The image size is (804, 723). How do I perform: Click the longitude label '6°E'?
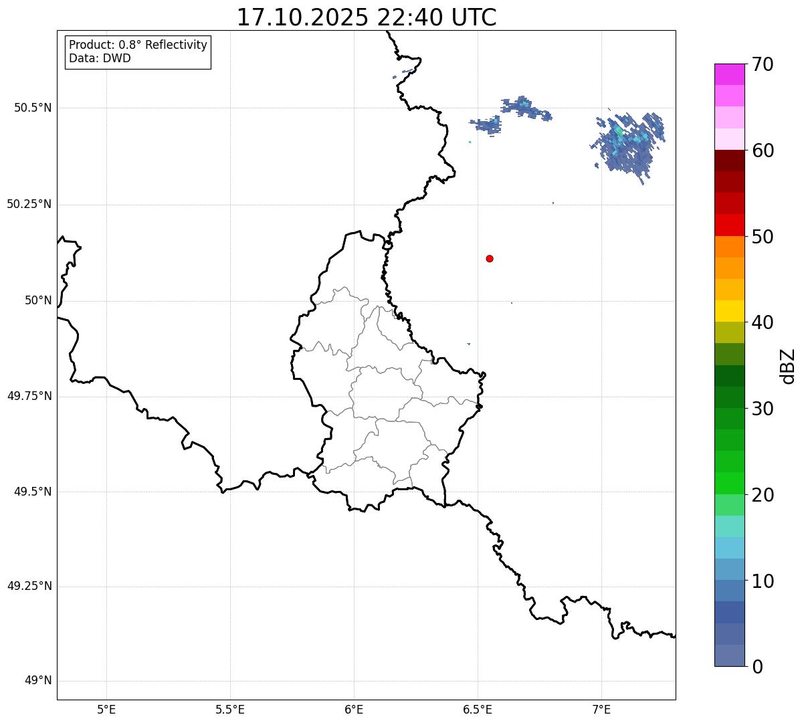(354, 710)
